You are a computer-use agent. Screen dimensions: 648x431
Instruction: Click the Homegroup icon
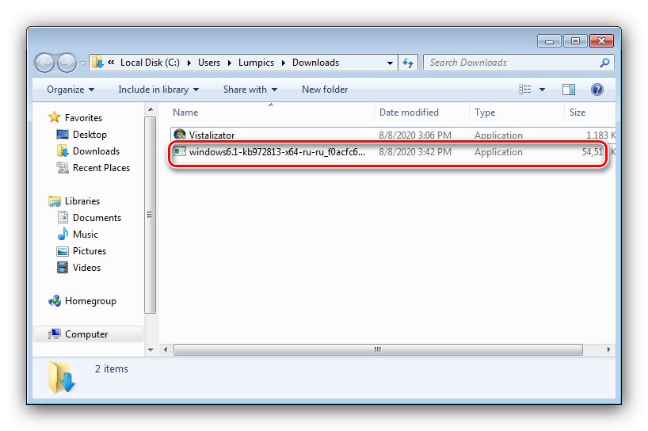pos(55,301)
